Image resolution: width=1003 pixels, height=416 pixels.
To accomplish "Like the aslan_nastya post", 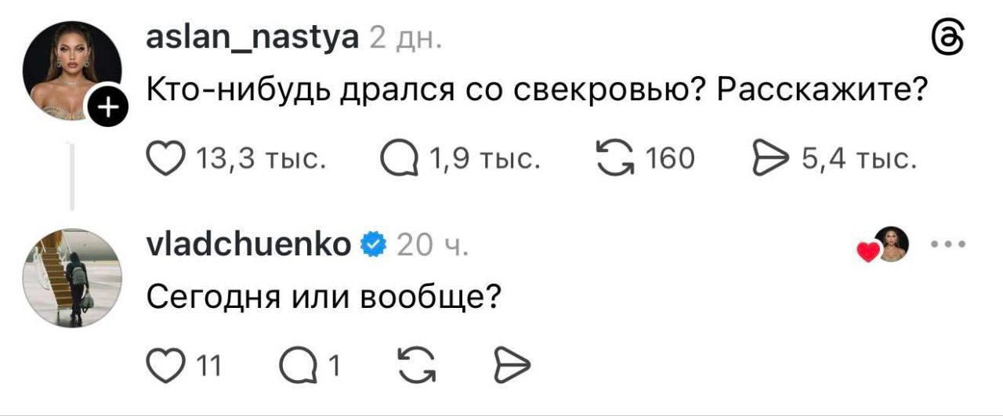I will (x=163, y=160).
